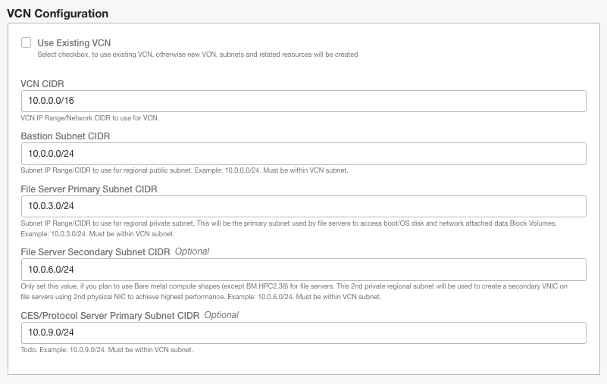Click the CES/Protocol Server Primary Subnet CIDR input

(x=303, y=332)
